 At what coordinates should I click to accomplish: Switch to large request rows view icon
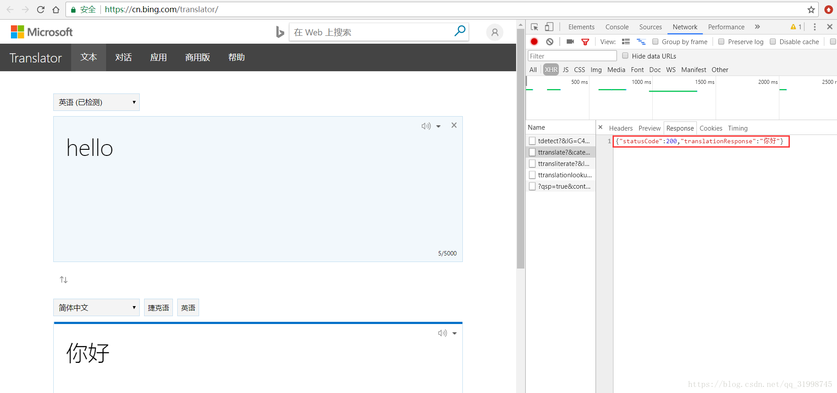[626, 41]
